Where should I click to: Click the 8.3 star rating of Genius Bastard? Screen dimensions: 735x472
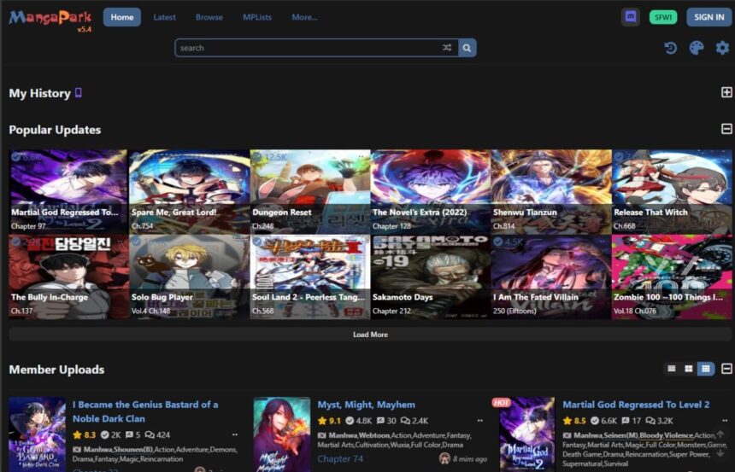click(x=85, y=434)
